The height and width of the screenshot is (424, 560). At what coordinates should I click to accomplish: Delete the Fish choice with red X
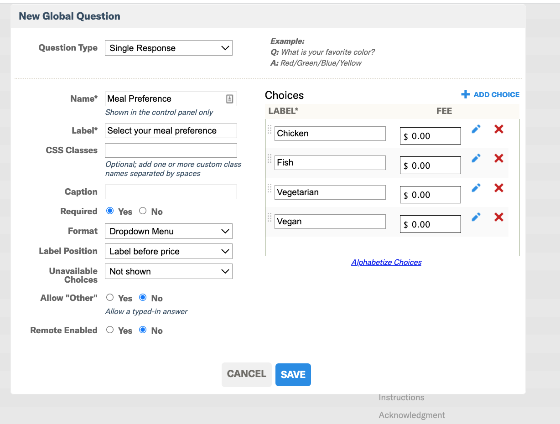tap(499, 158)
